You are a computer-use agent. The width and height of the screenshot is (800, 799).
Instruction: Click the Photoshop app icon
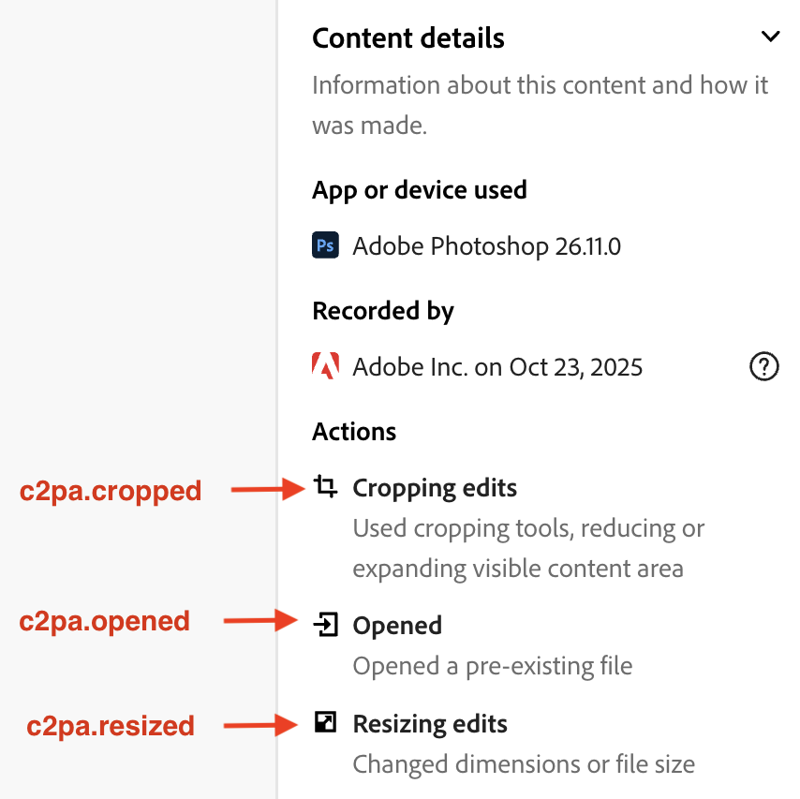point(325,246)
